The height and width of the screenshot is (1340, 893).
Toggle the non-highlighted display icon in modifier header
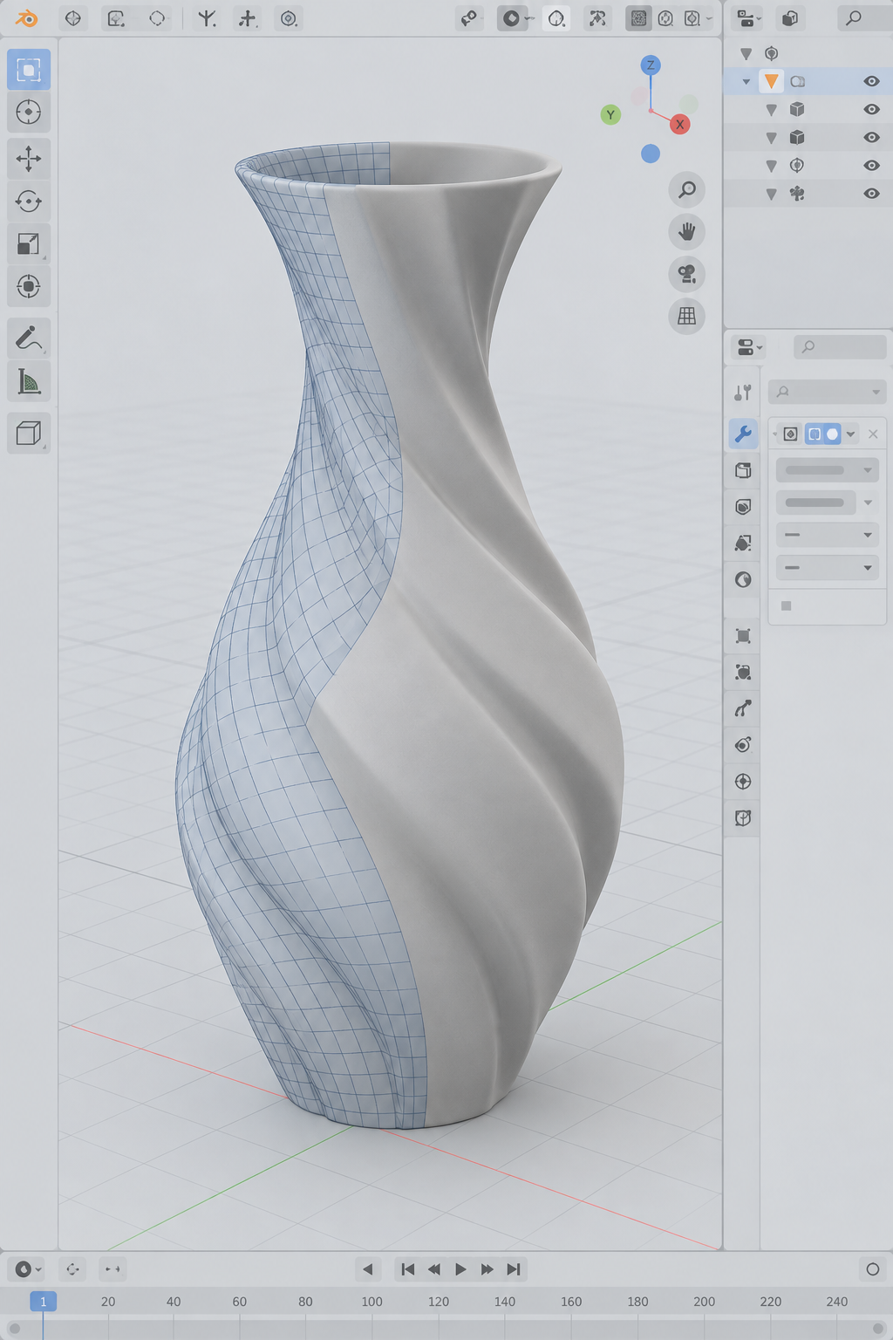pos(791,434)
